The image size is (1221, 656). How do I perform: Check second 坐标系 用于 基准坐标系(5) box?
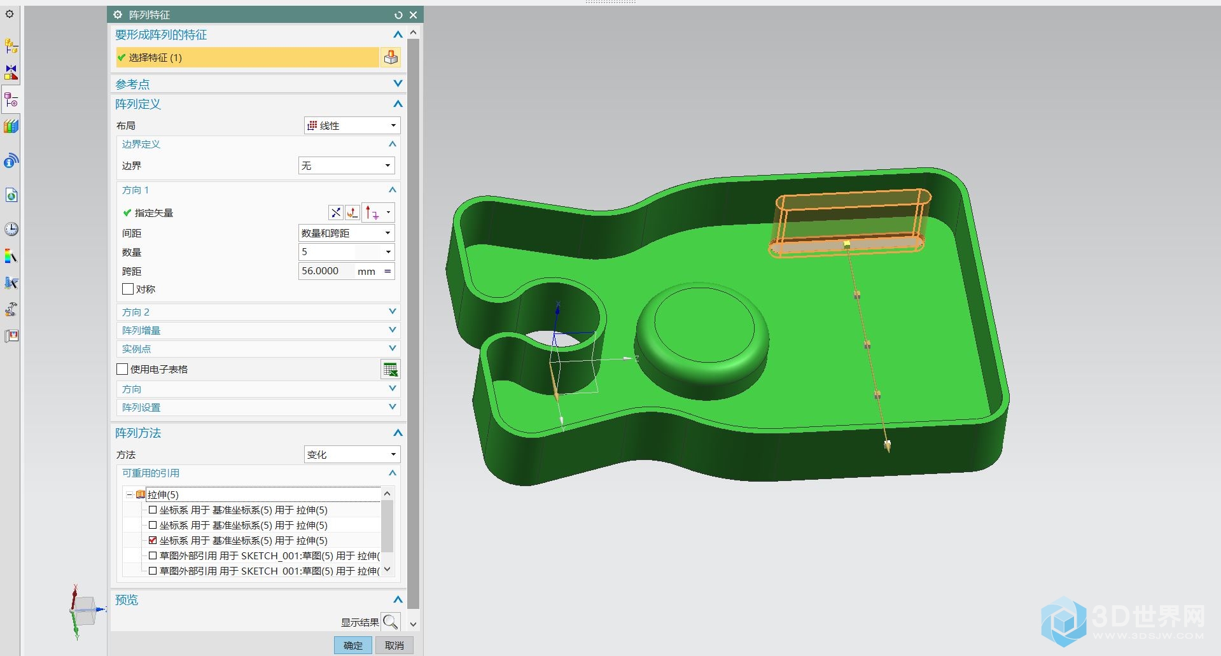[x=153, y=525]
